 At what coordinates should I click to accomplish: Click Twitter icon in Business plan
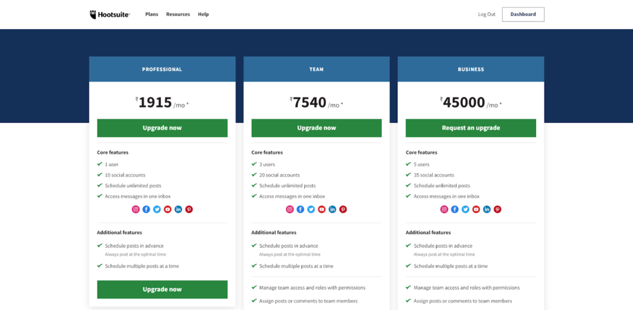tap(465, 209)
